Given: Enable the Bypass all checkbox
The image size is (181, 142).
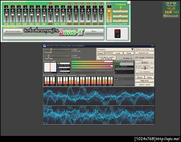Looking at the screenshot, I should [137, 53].
